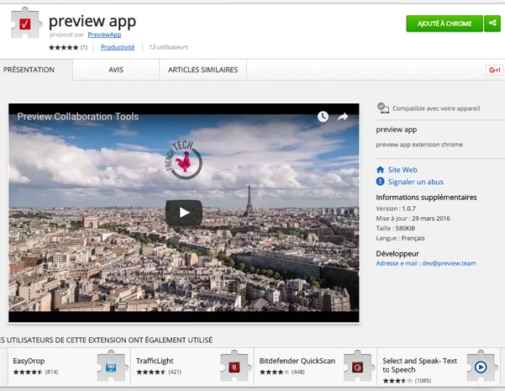The image size is (505, 391).
Task: Click the 13 utilisateurs text
Action: point(168,47)
